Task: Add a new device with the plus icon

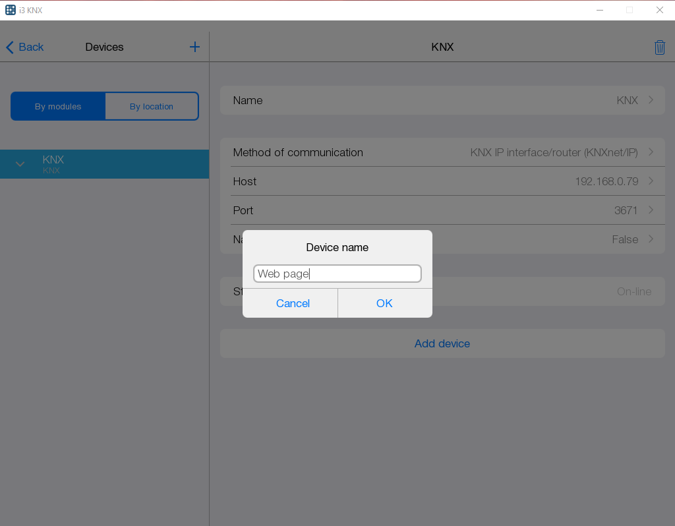Action: pos(194,47)
